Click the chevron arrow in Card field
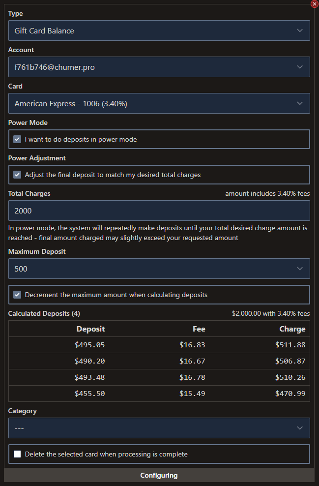 point(300,103)
